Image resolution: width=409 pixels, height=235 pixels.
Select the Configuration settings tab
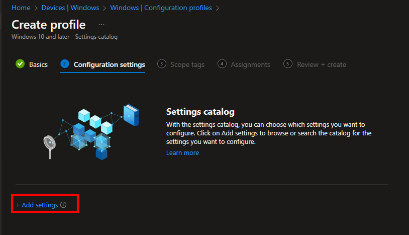(x=109, y=64)
